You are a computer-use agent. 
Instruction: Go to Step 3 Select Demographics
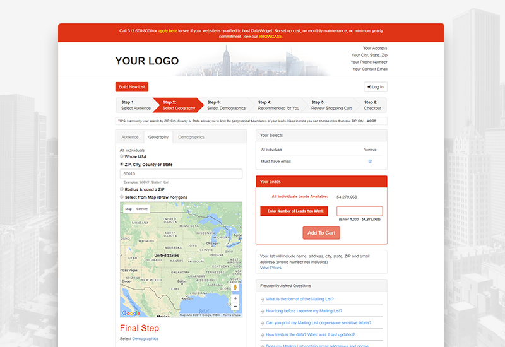coord(226,105)
